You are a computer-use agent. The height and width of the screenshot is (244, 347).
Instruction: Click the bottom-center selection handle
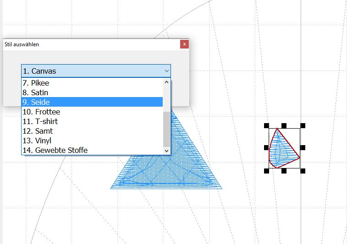coord(284,171)
